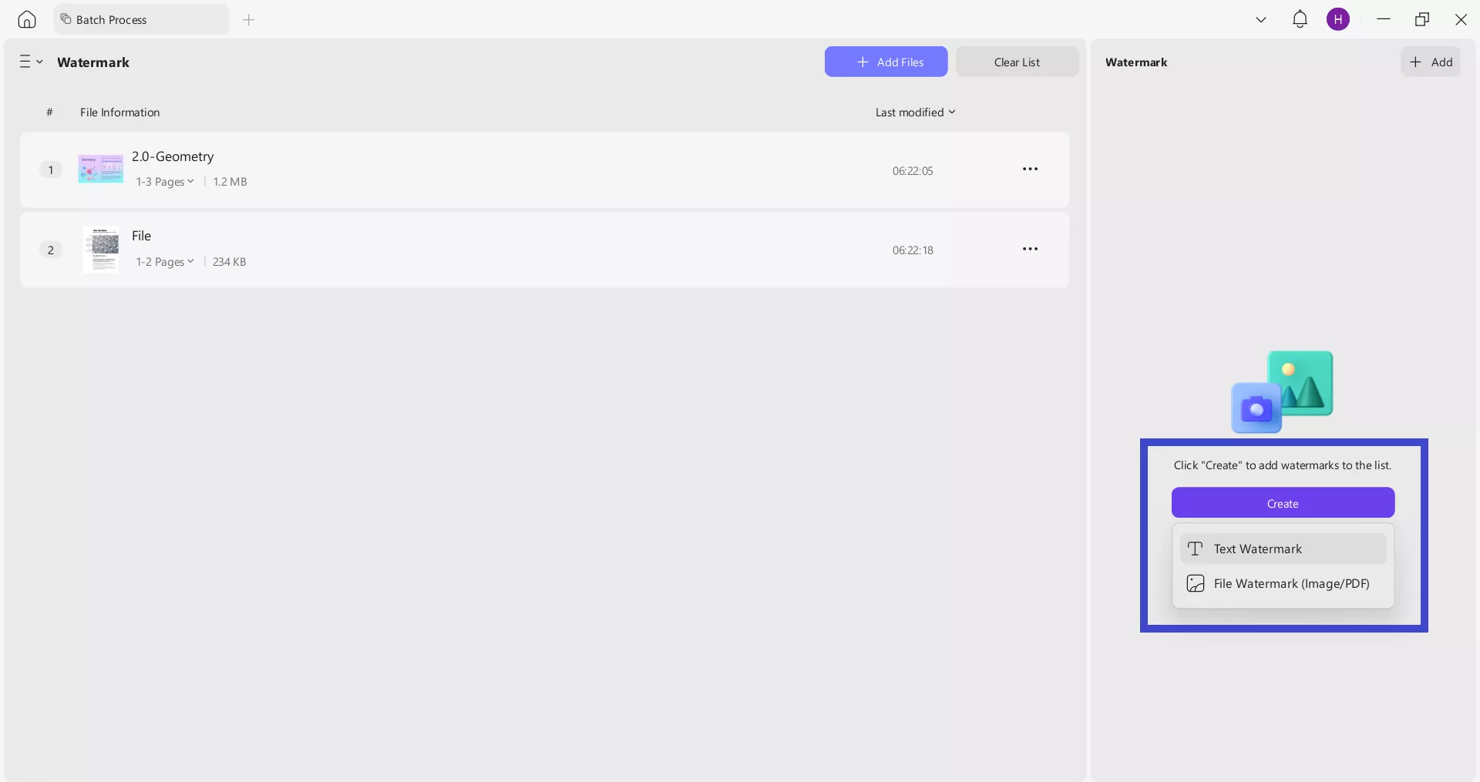
Task: Click the row number 2 badge
Action: point(51,250)
